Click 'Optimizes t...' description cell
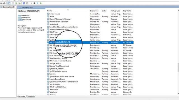Screen dimensions: 179x100 pyautogui.click(x=95, y=66)
